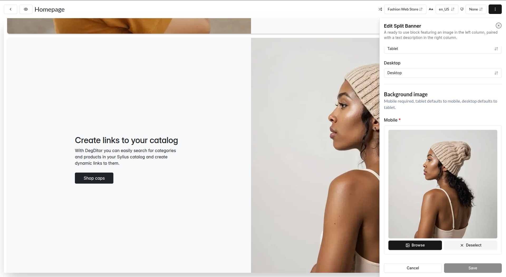Open the Fashion Web Store channel dropdown

[x=405, y=9]
